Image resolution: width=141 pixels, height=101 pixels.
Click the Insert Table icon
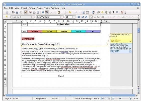(87, 12)
